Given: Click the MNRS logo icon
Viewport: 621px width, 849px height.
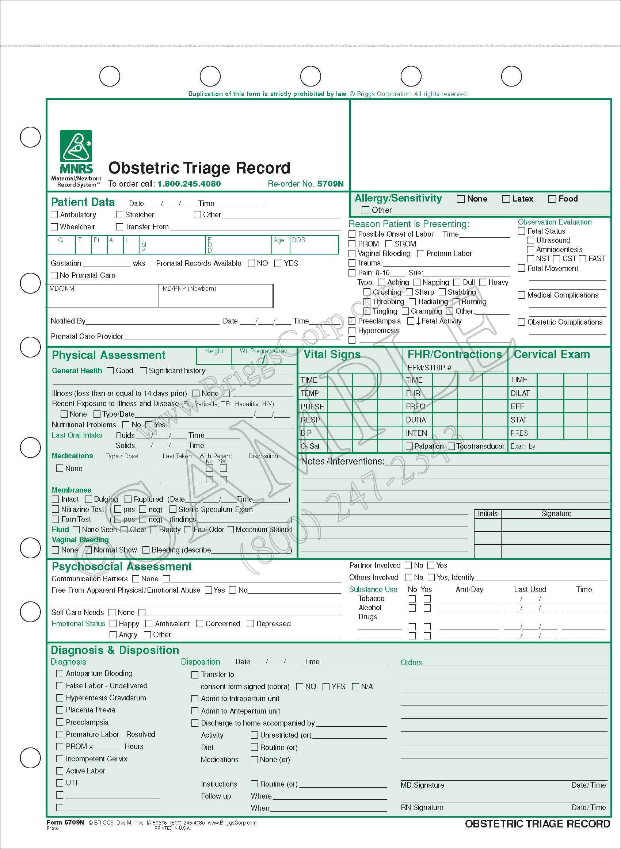Looking at the screenshot, I should 76,146.
